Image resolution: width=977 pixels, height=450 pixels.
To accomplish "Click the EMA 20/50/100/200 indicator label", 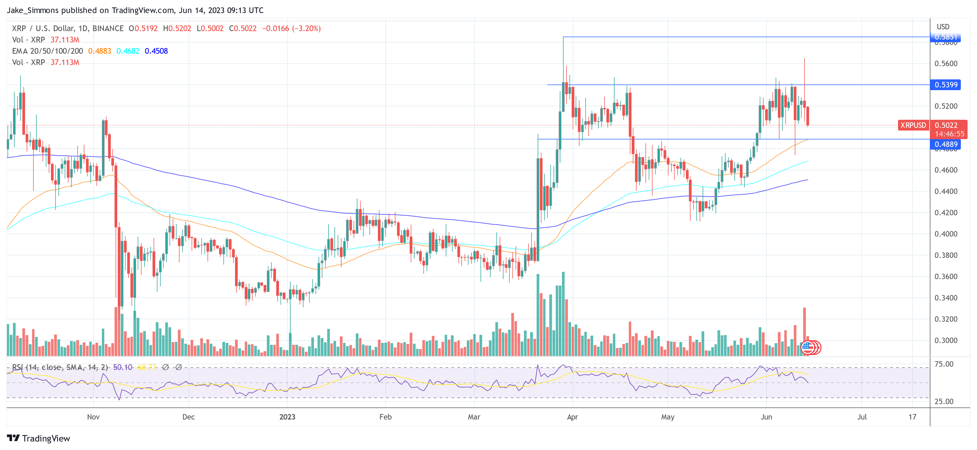I will [x=47, y=51].
